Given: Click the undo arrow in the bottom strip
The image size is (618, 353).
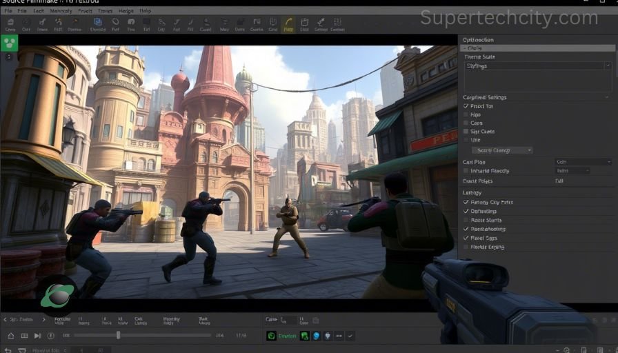Looking at the screenshot, I should click(8, 350).
